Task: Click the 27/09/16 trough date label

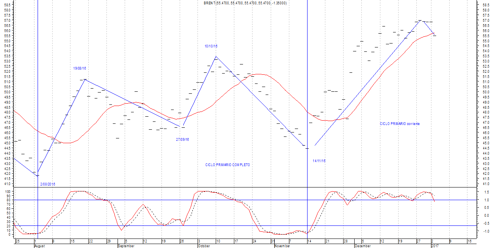Action: 182,139
